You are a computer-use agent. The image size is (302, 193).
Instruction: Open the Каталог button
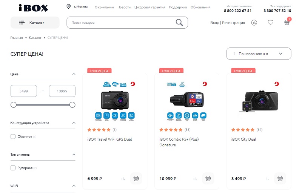pyautogui.click(x=35, y=23)
